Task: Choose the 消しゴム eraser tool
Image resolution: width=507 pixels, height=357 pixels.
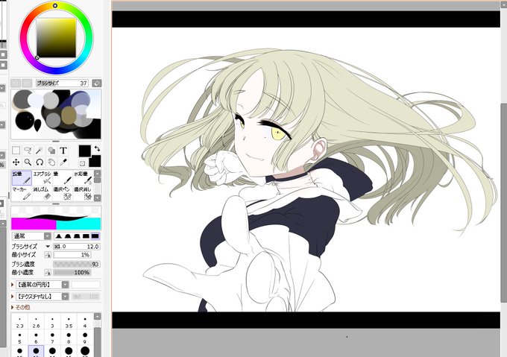Action: click(x=42, y=193)
